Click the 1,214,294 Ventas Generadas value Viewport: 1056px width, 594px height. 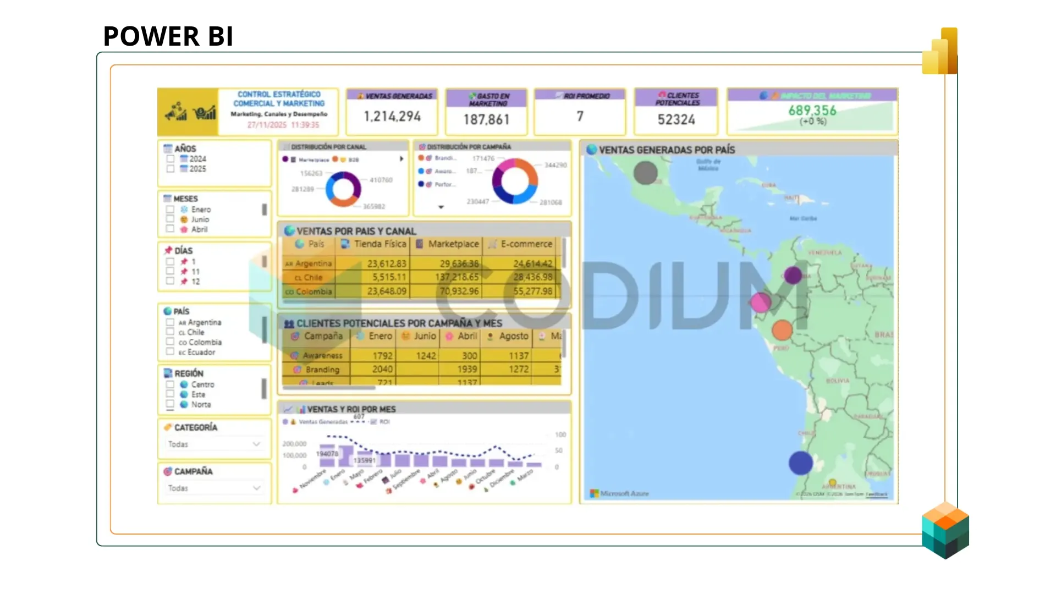click(x=392, y=117)
